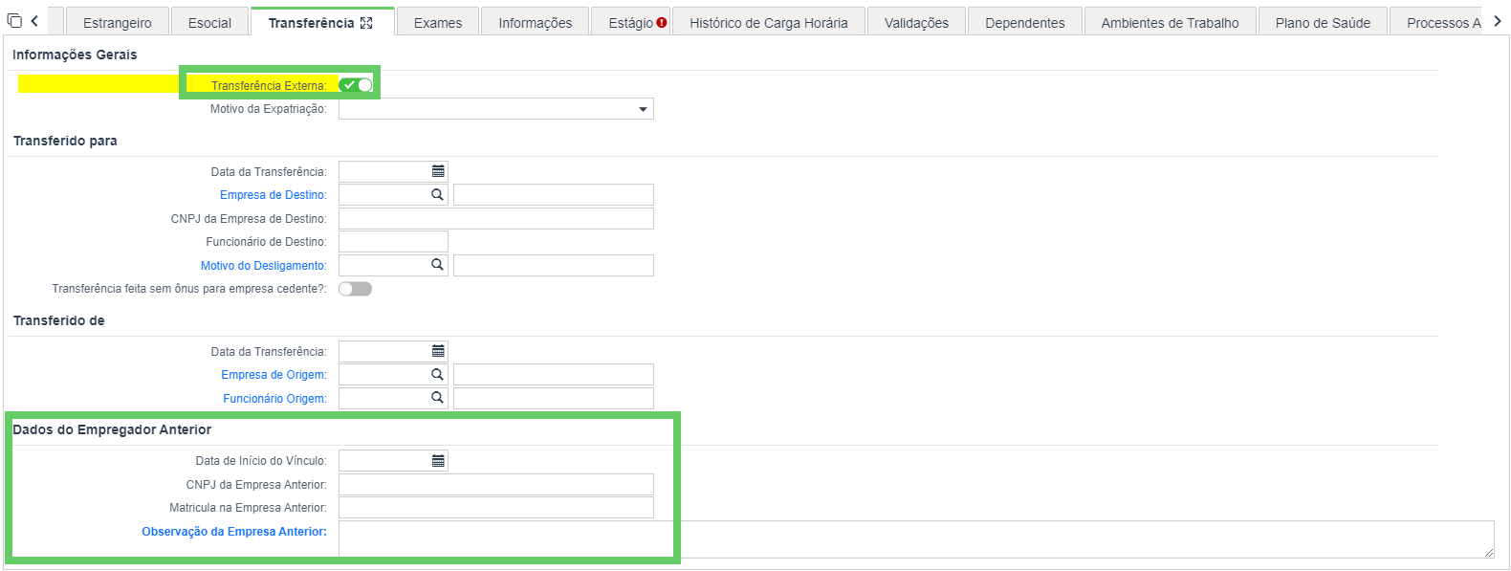This screenshot has height=571, width=1511.
Task: Open Empresa de Destino search lookup
Action: click(437, 195)
